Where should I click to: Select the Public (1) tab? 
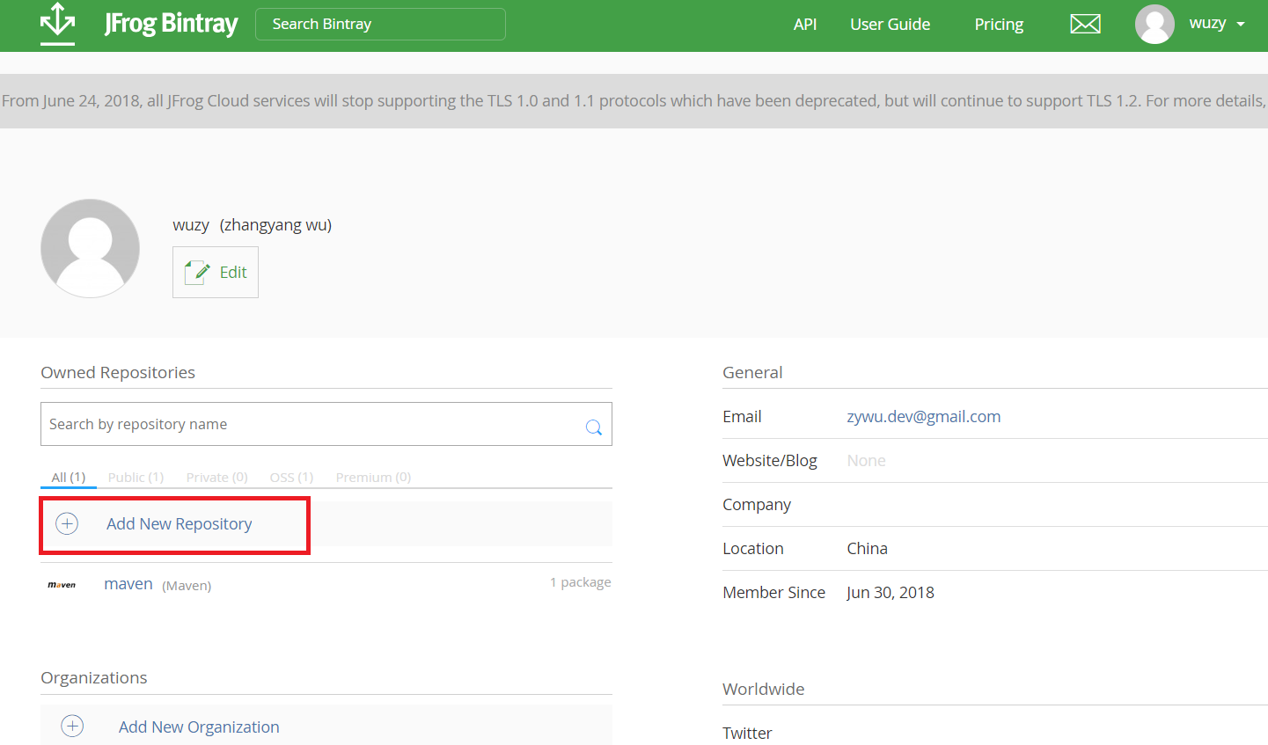pos(136,478)
